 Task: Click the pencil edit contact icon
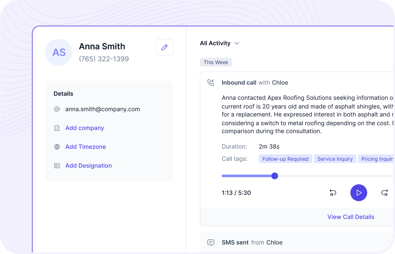point(164,47)
